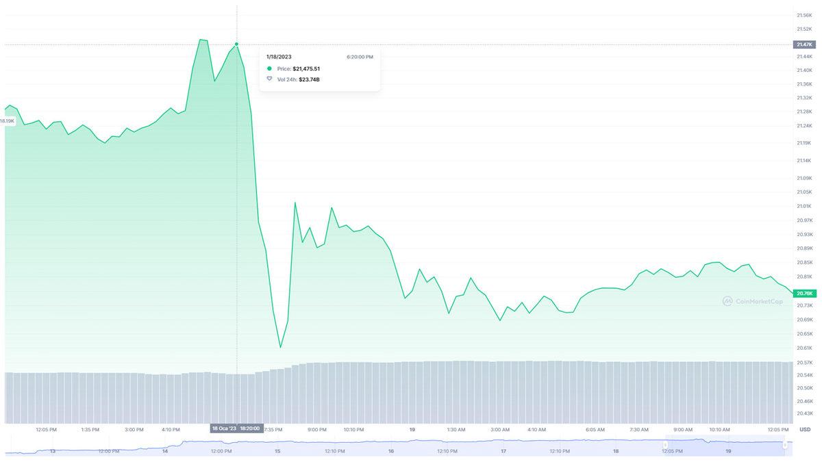Click the Vol 24h value $23.74B
The height and width of the screenshot is (462, 822).
(x=309, y=79)
